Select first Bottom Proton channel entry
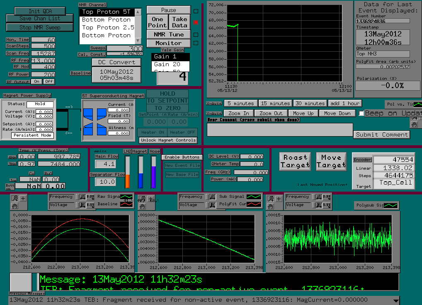 tap(107, 19)
